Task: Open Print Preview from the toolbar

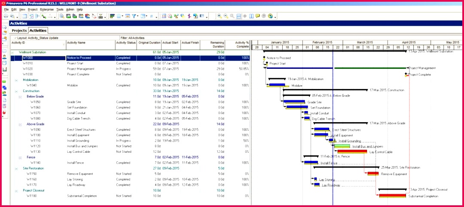Action: pyautogui.click(x=12, y=16)
